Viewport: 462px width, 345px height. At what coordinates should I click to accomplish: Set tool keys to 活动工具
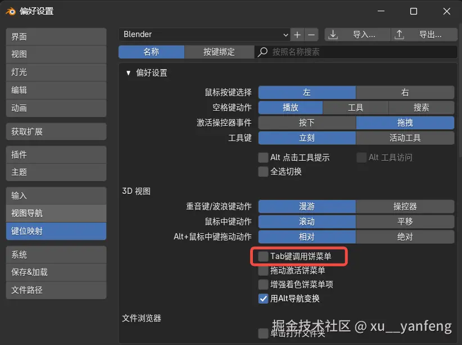405,138
